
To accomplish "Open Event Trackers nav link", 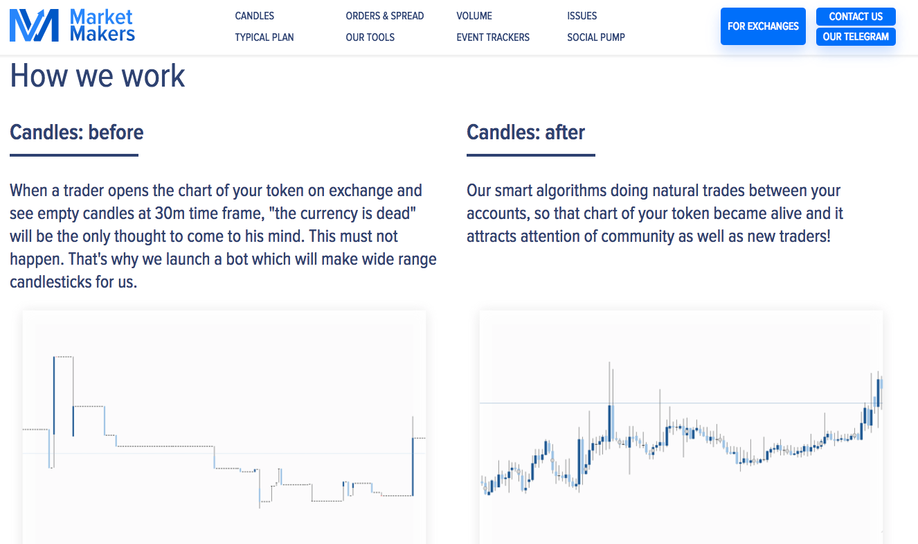I will click(492, 37).
